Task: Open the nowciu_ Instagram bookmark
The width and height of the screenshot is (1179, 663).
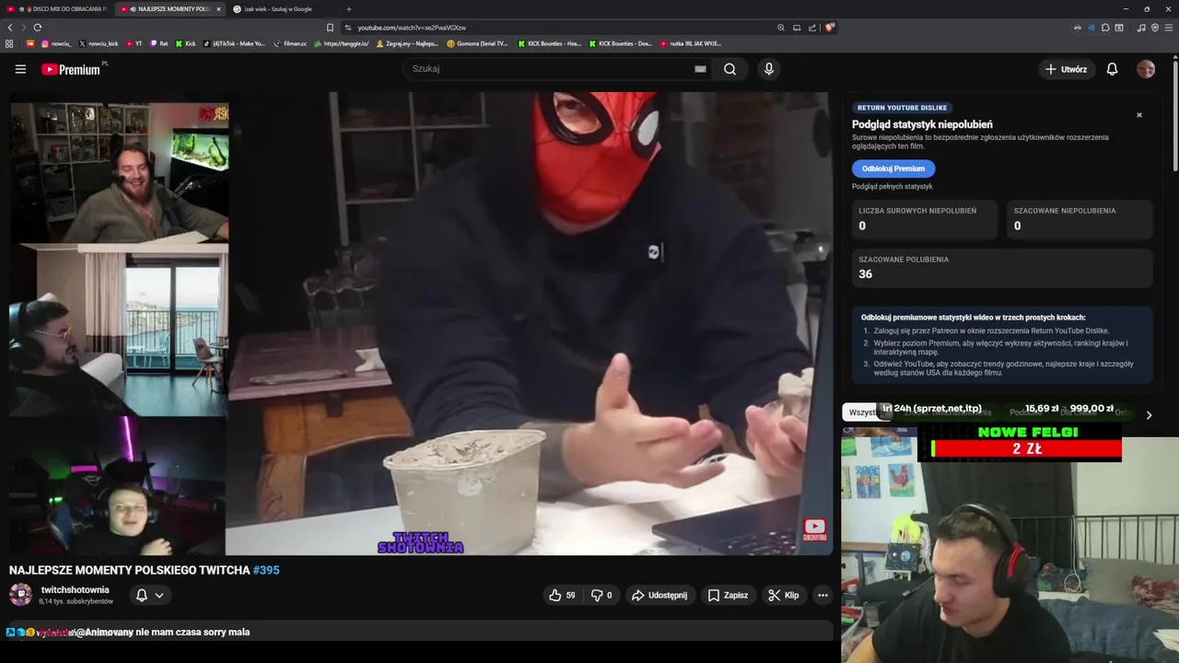Action: coord(56,43)
